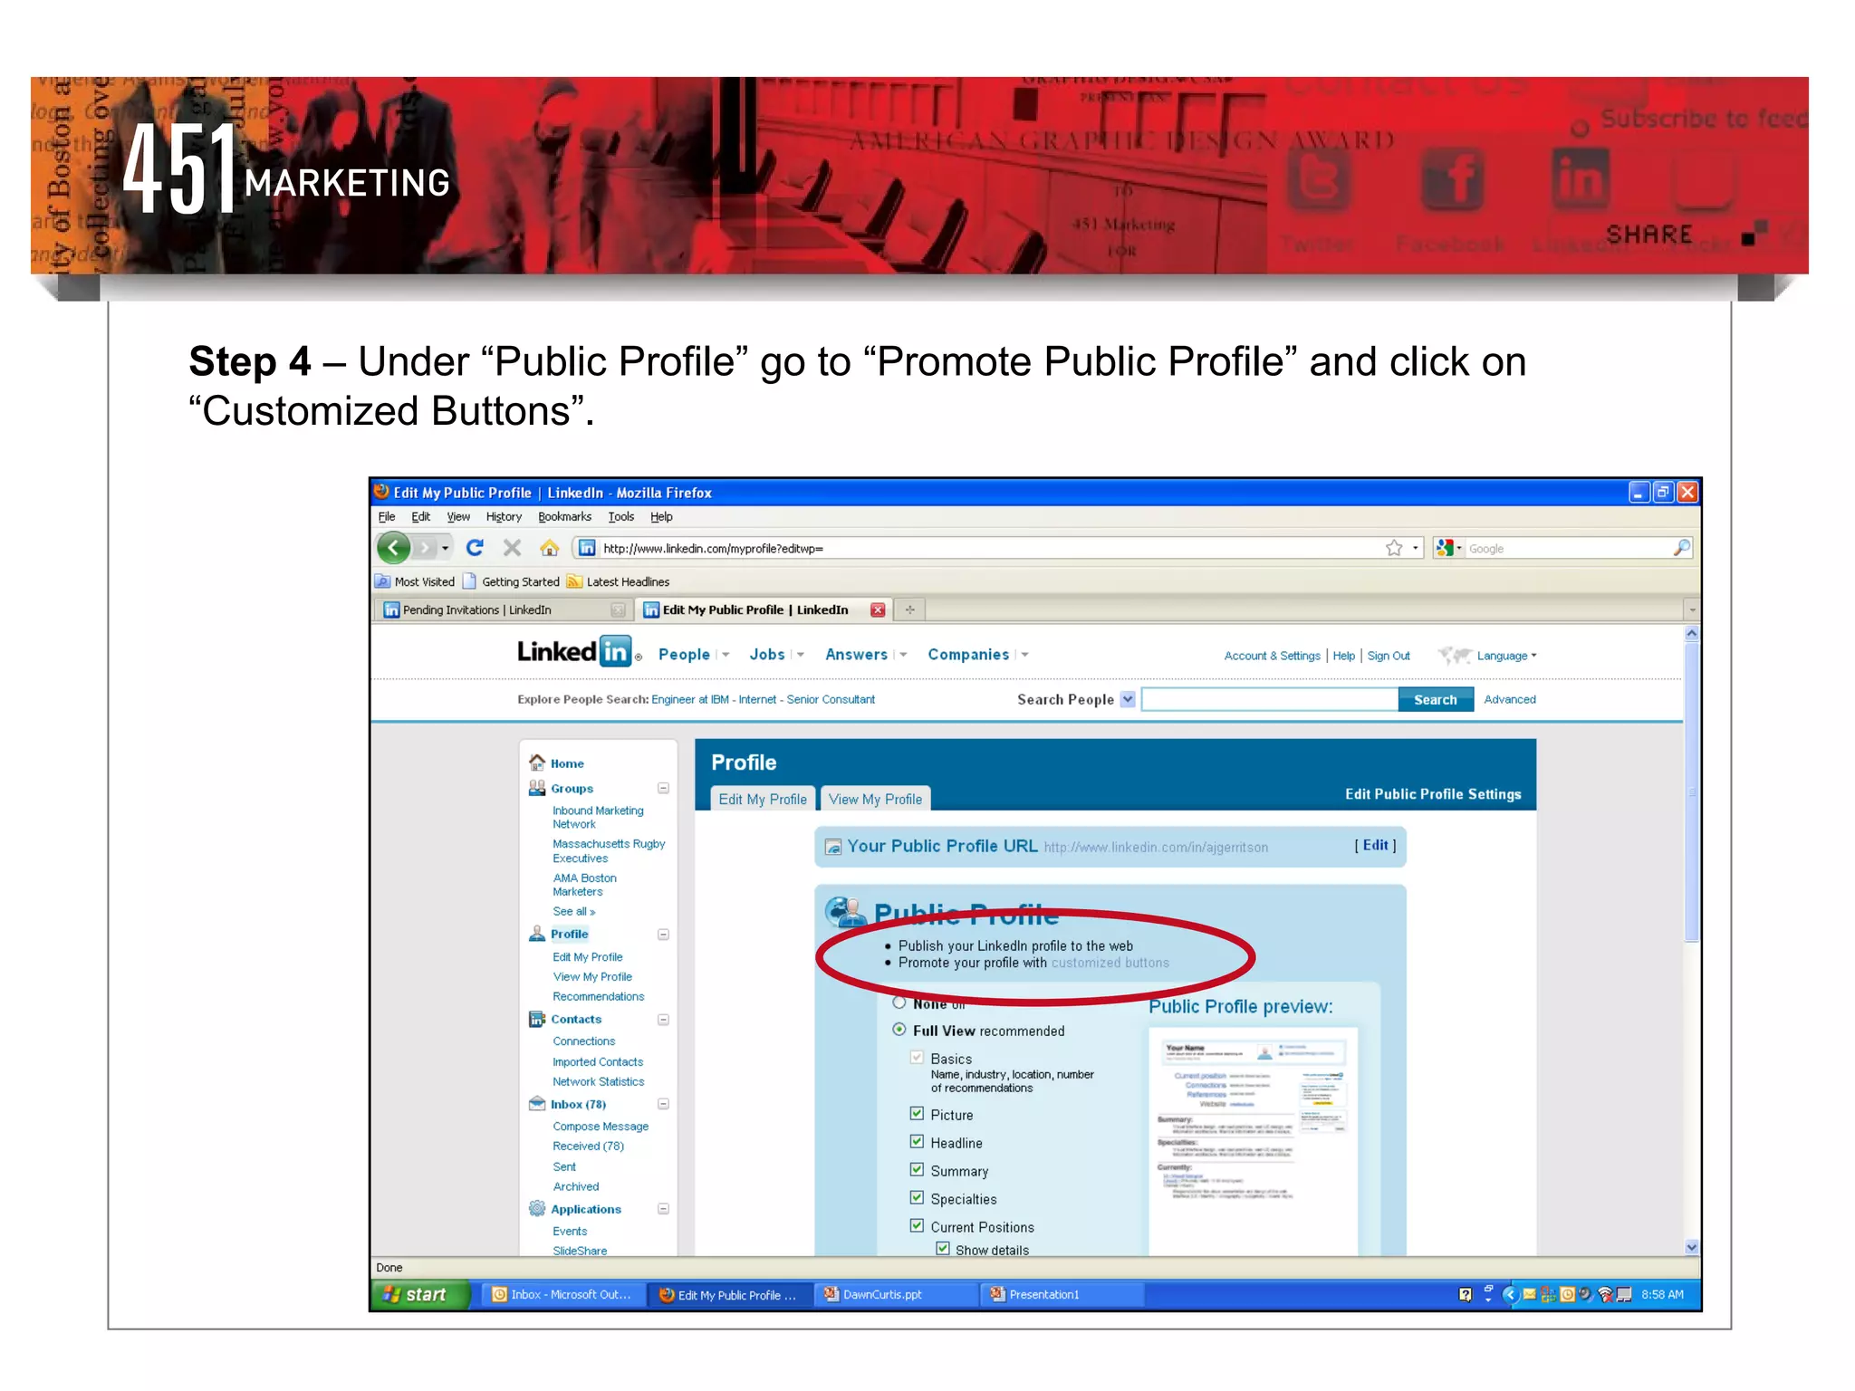This screenshot has height=1391, width=1855.
Task: Open the Search People type dropdown
Action: pos(1128,699)
